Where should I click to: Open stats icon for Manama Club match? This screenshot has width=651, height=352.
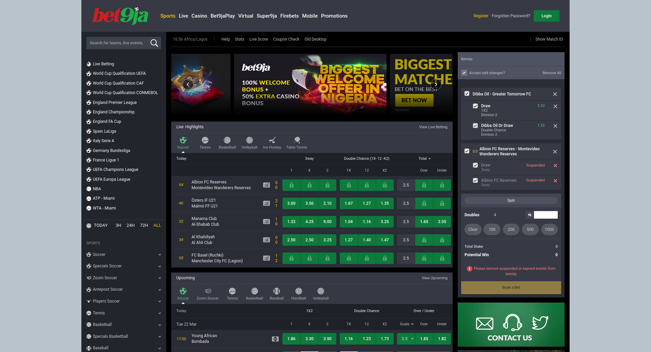pyautogui.click(x=267, y=222)
